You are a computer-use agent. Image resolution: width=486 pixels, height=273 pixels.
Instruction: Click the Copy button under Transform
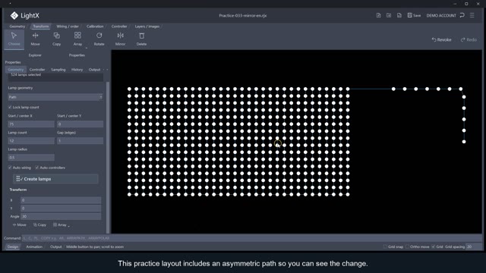pyautogui.click(x=39, y=224)
